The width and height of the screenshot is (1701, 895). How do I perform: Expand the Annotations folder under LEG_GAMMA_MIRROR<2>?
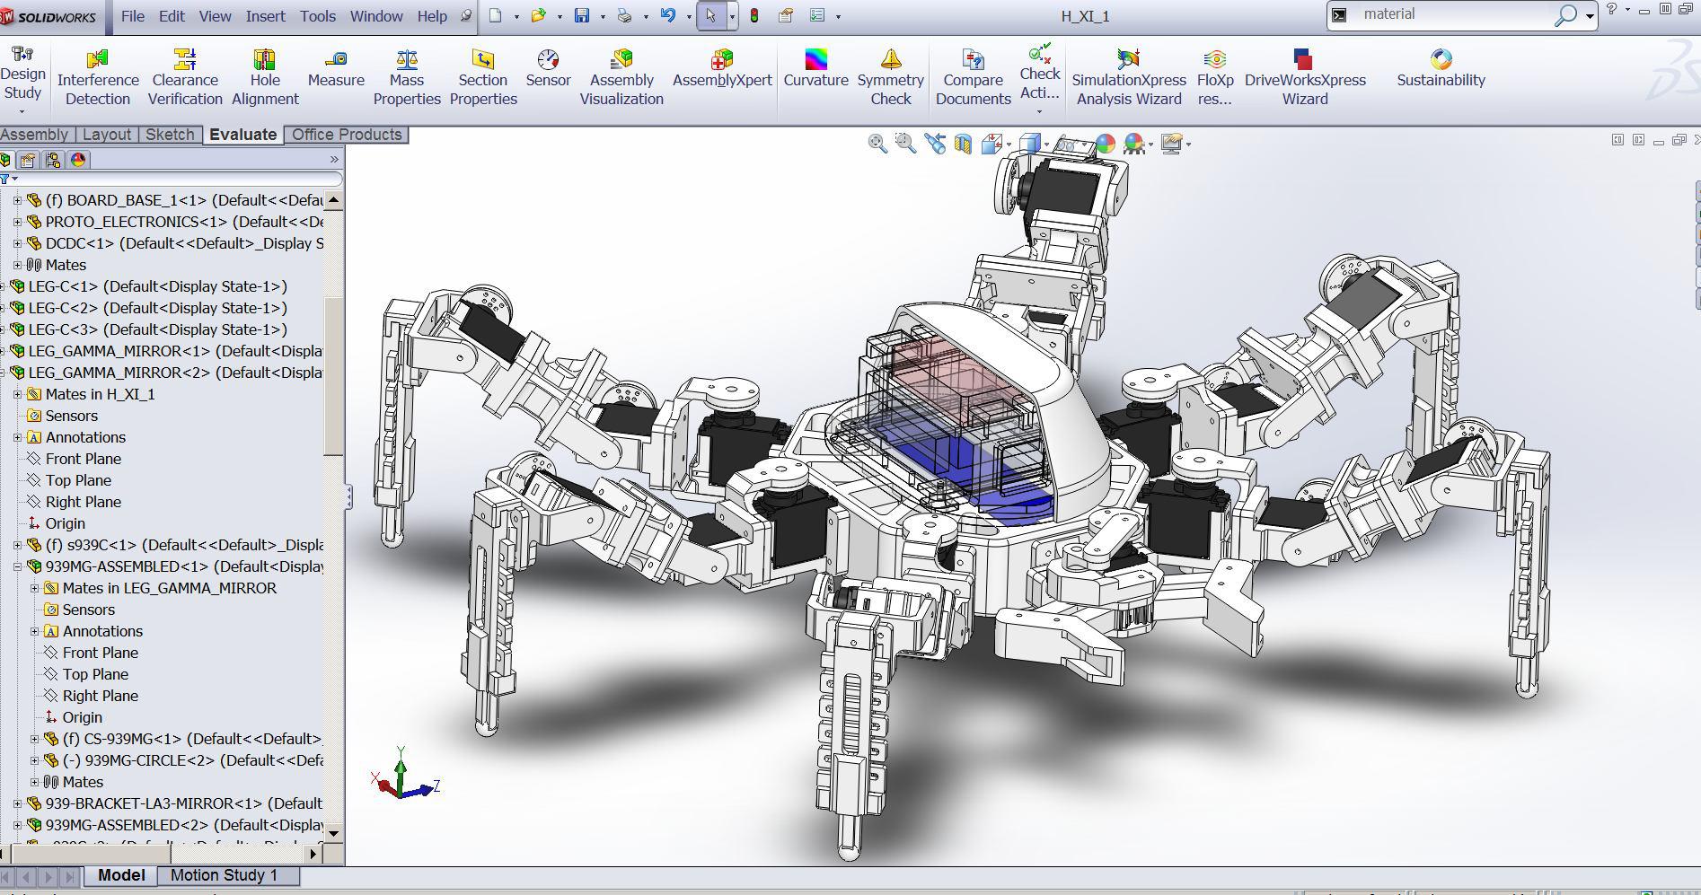tap(18, 437)
